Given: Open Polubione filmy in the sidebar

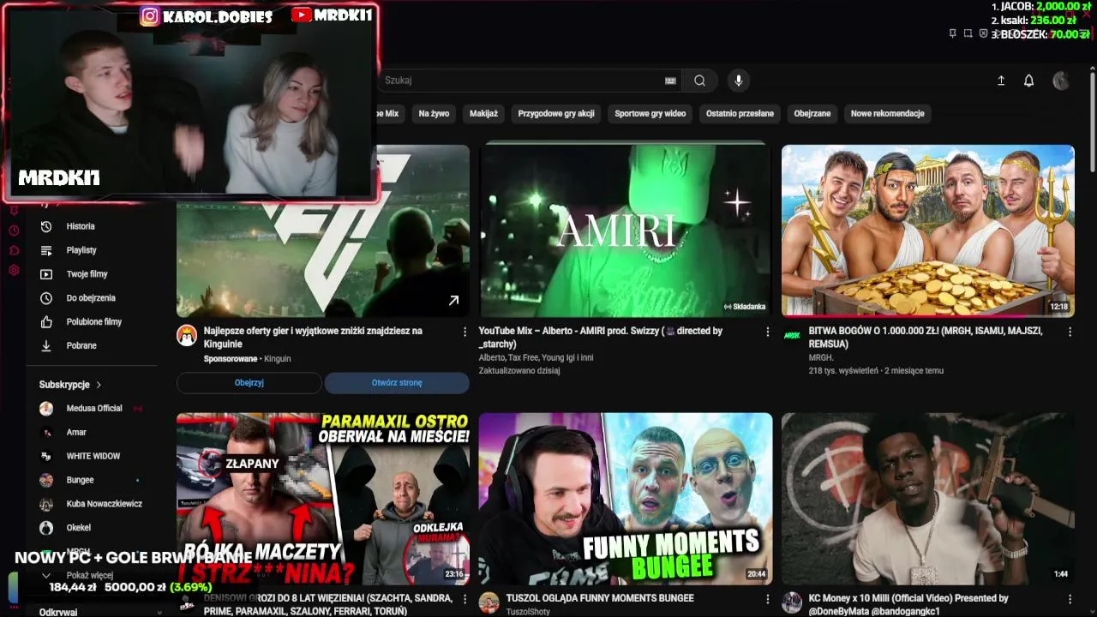Looking at the screenshot, I should (93, 322).
